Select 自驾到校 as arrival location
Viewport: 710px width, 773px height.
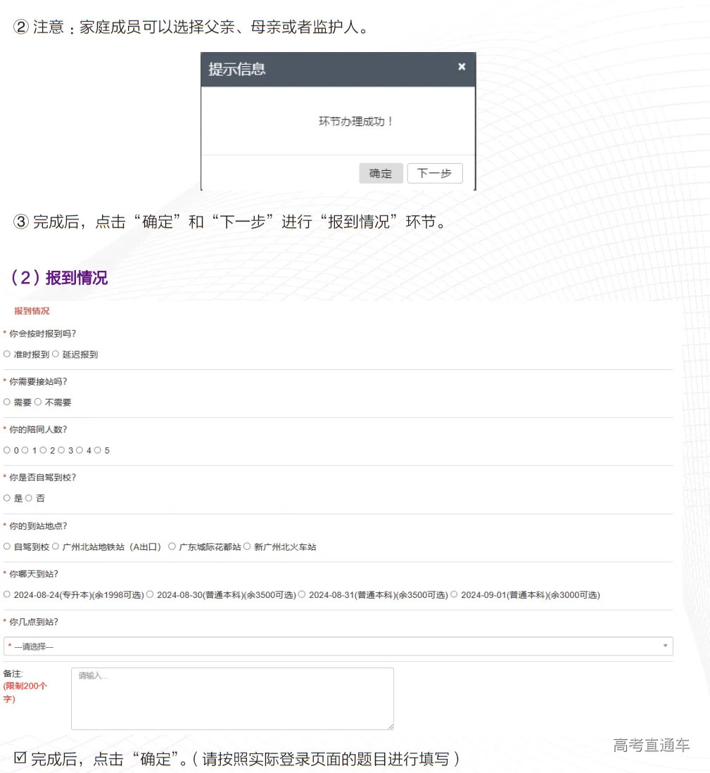coord(7,547)
